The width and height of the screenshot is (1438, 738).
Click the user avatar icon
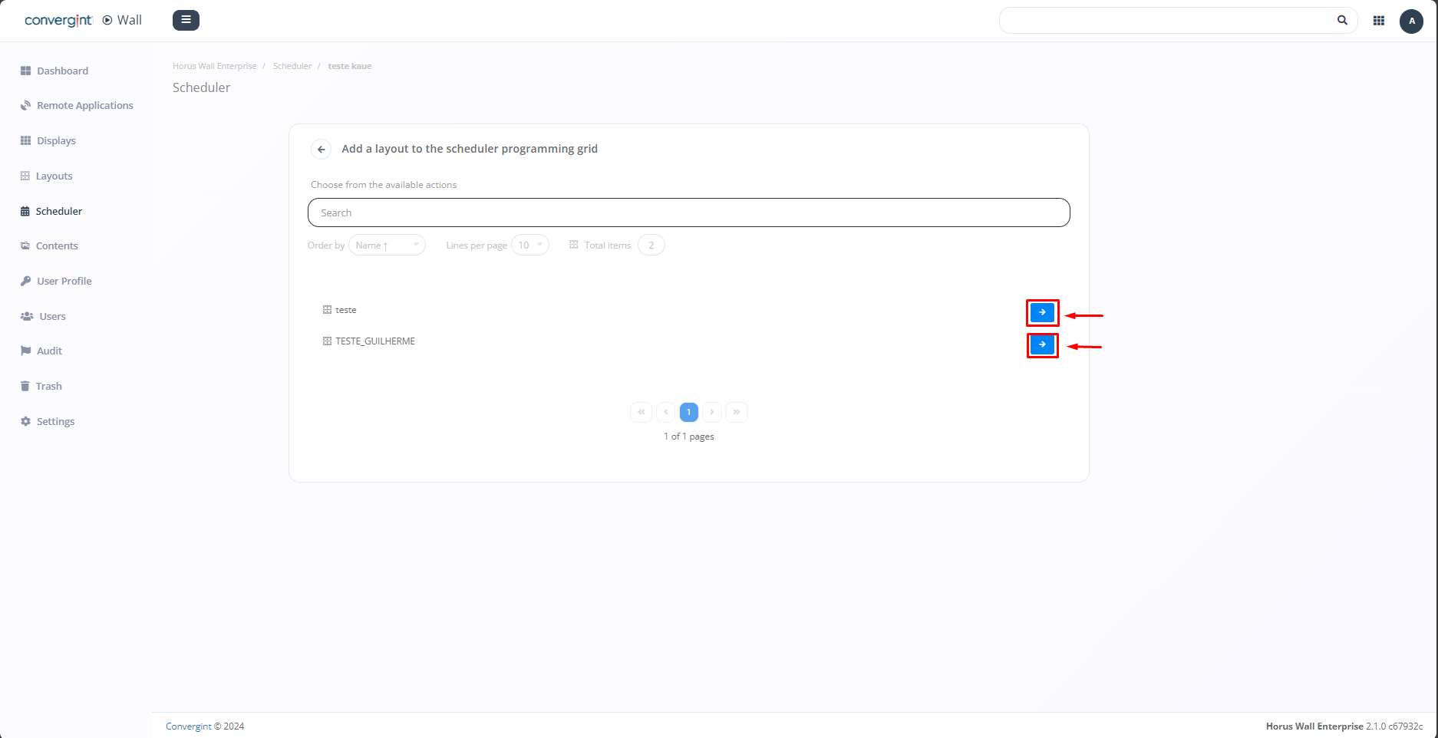tap(1411, 21)
